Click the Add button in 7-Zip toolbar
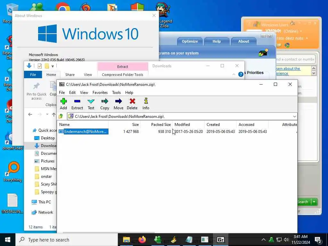Screen dimensions: 328x246 pos(63,104)
